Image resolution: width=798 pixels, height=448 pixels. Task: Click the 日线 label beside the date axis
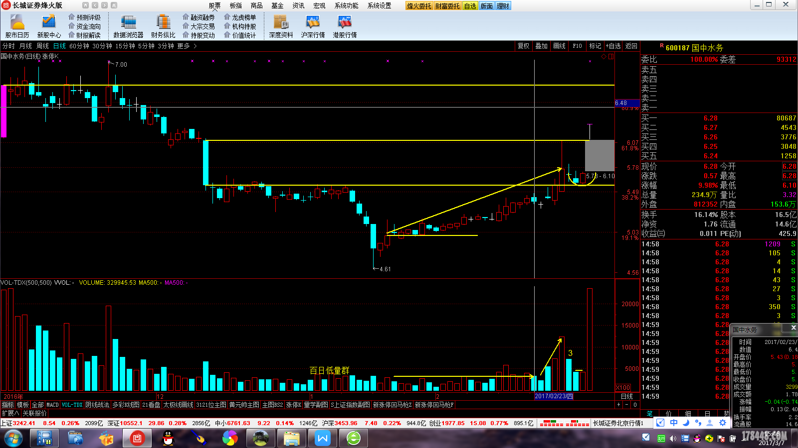(x=627, y=396)
